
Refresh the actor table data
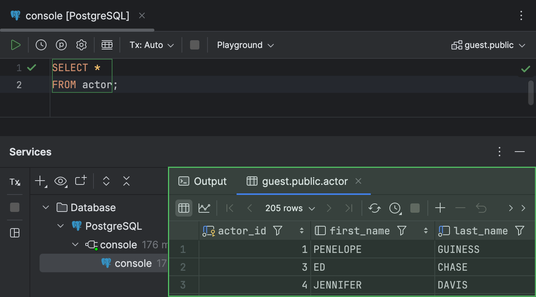374,208
